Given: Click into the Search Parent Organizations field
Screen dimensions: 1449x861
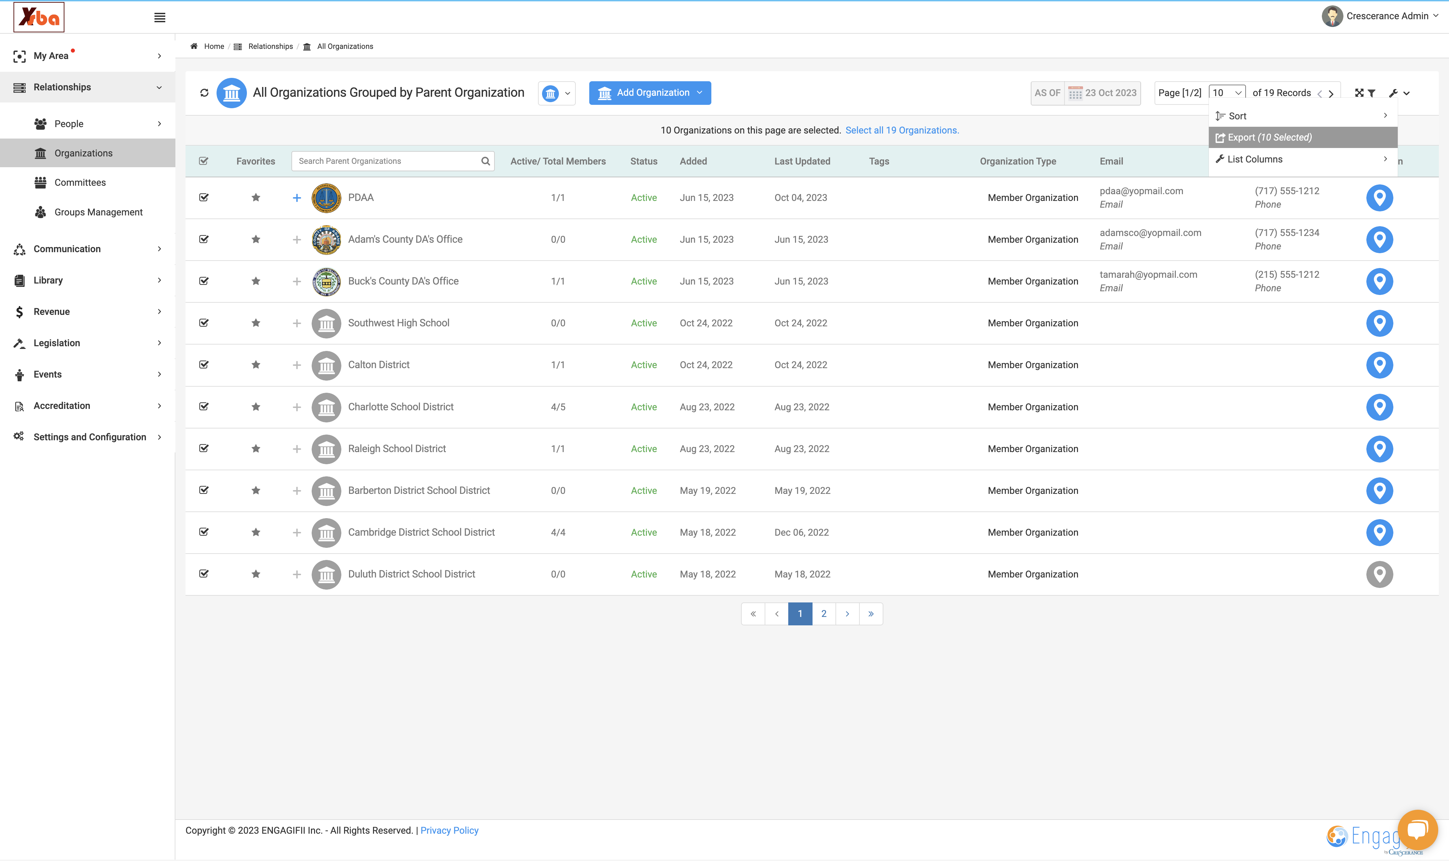Looking at the screenshot, I should pyautogui.click(x=387, y=161).
